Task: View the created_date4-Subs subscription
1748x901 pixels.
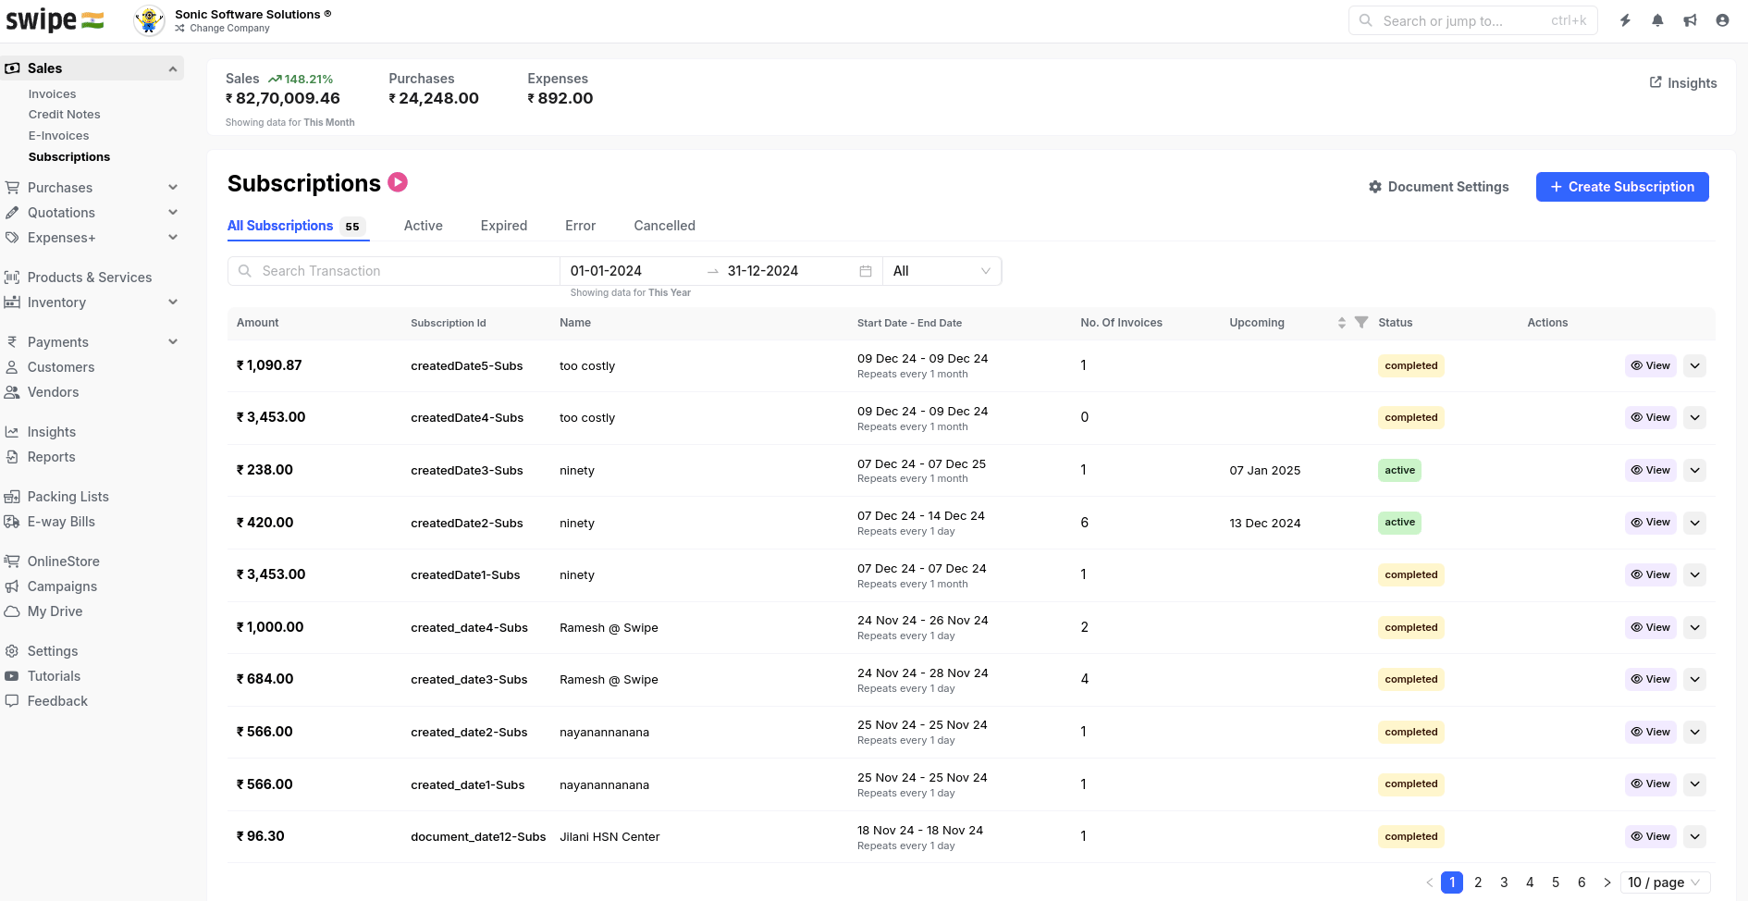Action: click(1651, 627)
